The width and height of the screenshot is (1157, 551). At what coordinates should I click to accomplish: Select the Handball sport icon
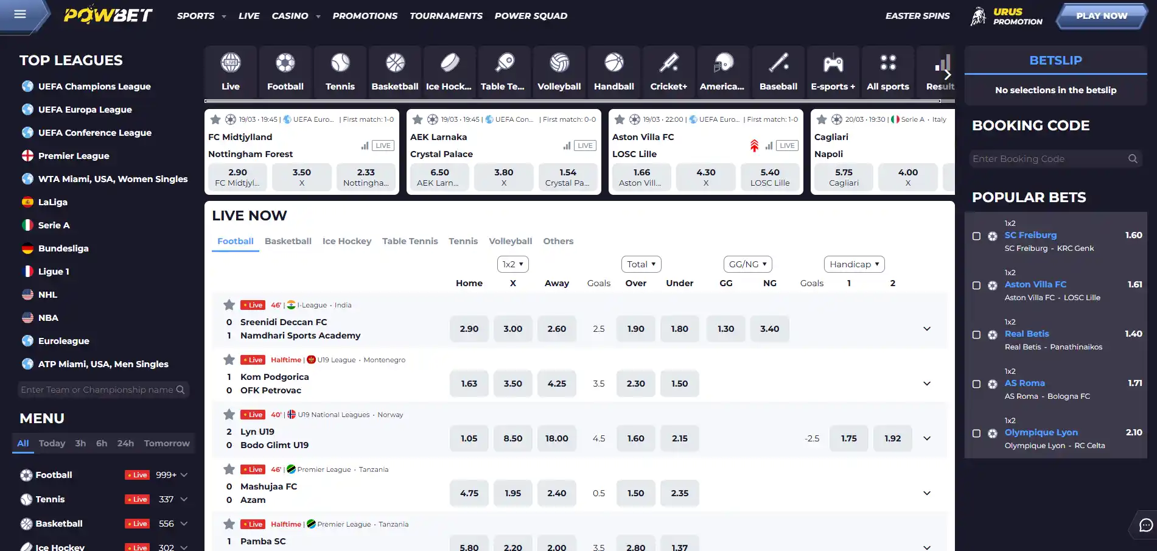(x=614, y=71)
